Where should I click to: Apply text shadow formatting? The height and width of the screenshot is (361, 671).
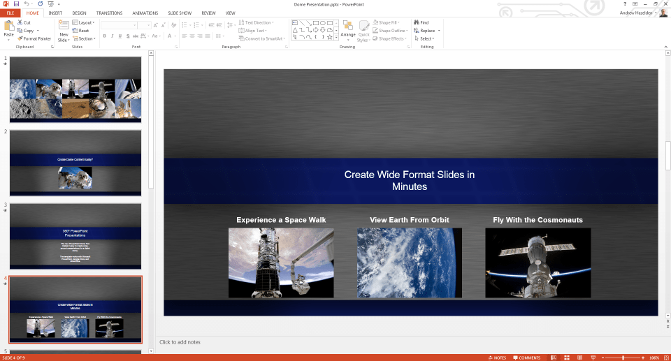[128, 36]
